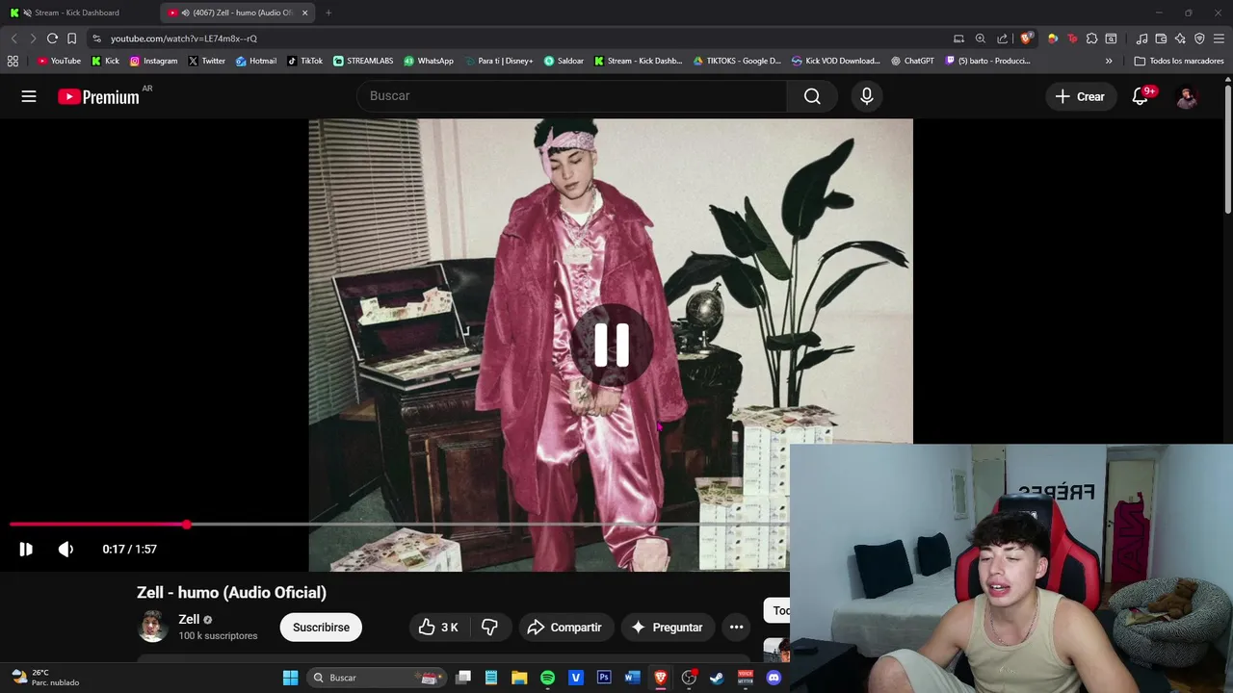The width and height of the screenshot is (1233, 693).
Task: Focus the YouTube Buscar search field
Action: (x=573, y=96)
